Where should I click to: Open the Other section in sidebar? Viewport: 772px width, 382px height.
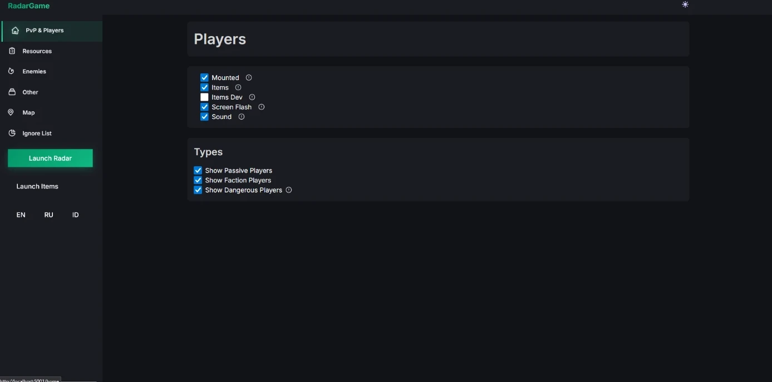(x=30, y=92)
